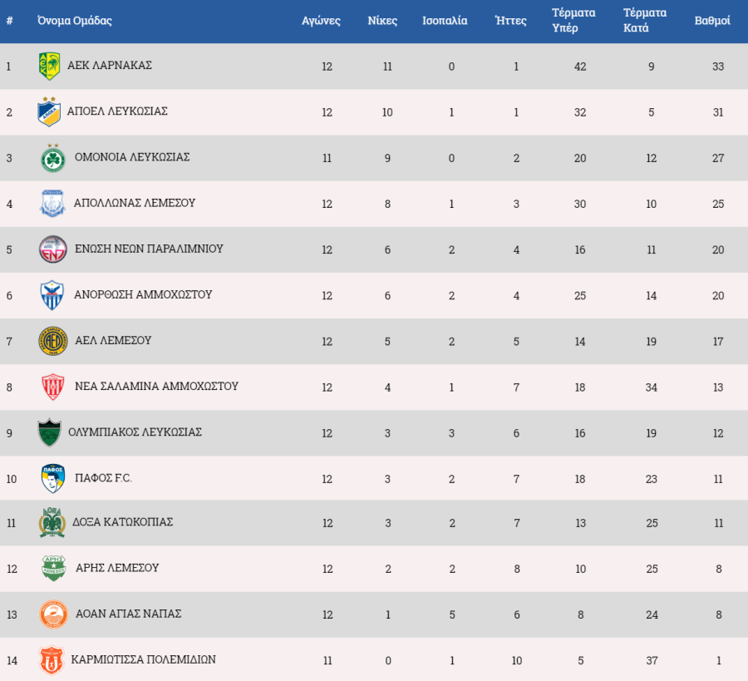Click the Τέρματα Υπέρ column header
This screenshot has height=681, width=748.
click(573, 21)
